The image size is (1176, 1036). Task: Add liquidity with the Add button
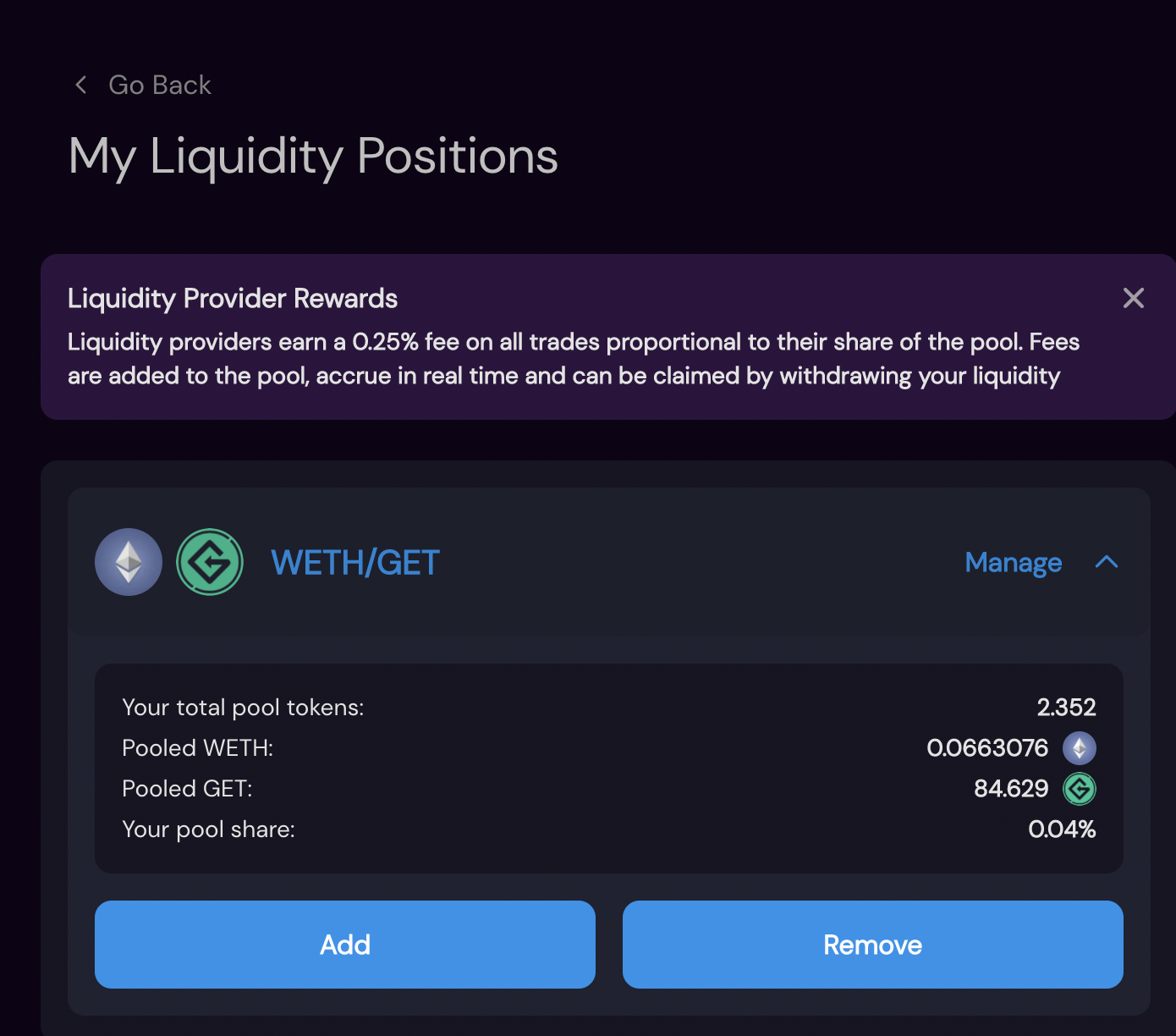click(x=345, y=945)
